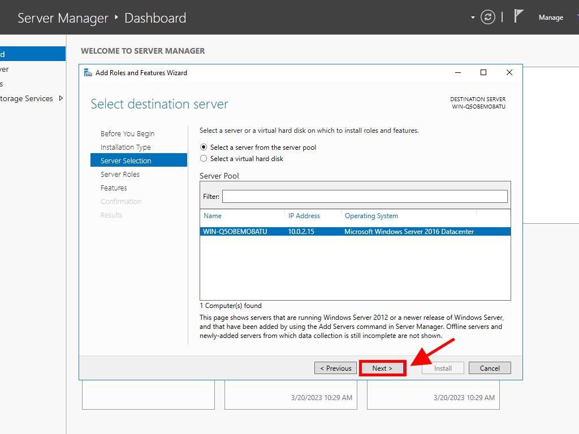Close the Add Roles and Features Wizard
The width and height of the screenshot is (579, 434).
coord(509,72)
